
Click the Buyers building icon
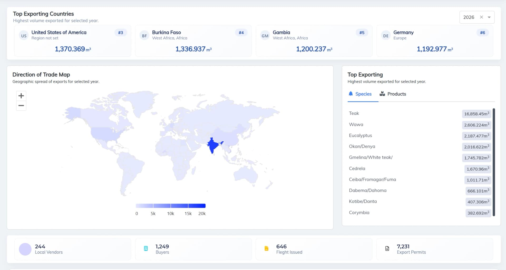click(x=146, y=248)
